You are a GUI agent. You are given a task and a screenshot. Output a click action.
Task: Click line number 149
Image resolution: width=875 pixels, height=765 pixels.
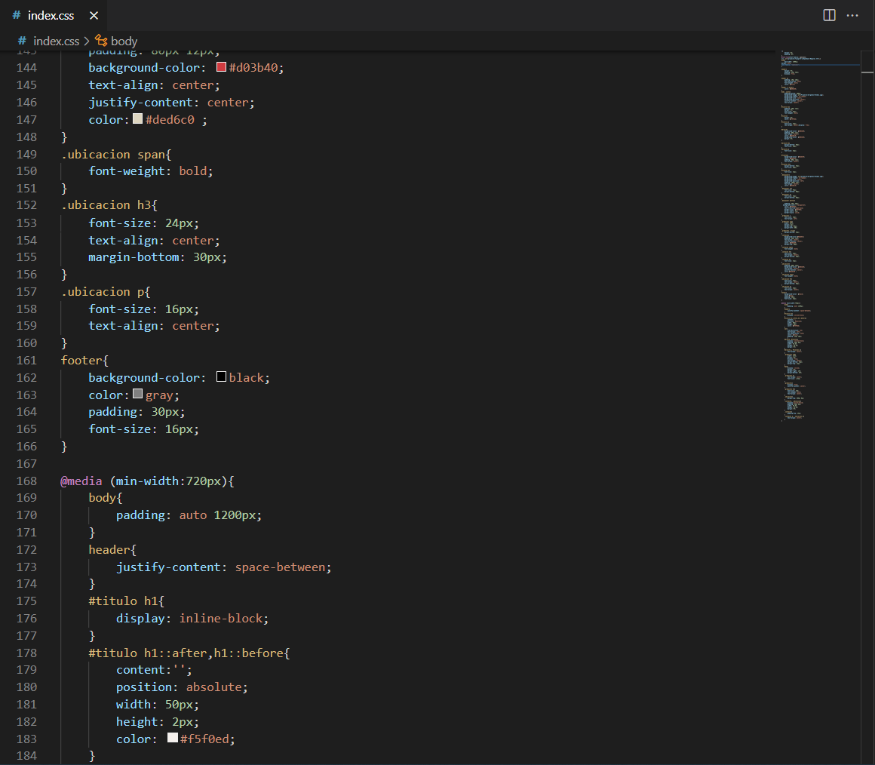pyautogui.click(x=26, y=155)
